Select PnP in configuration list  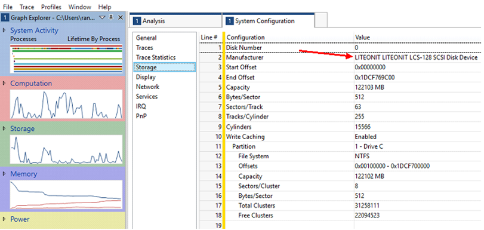(x=141, y=116)
